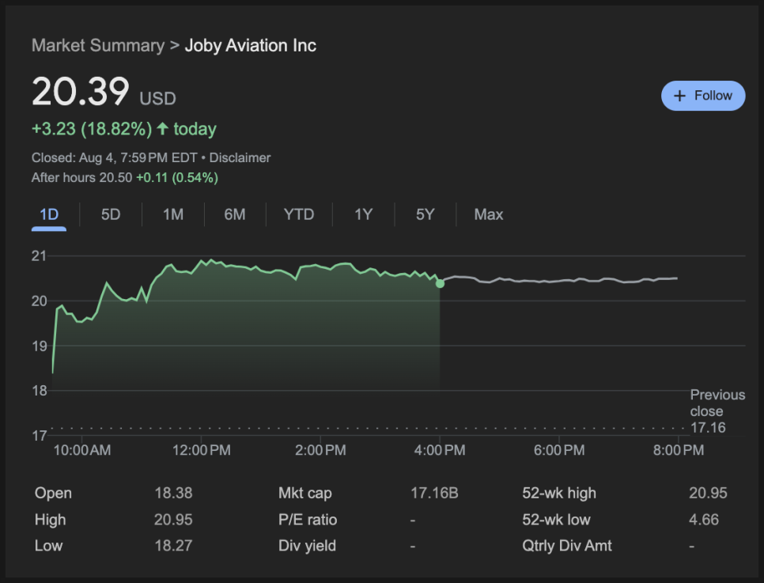The width and height of the screenshot is (764, 583).
Task: Click the 4:00 PM axis label
Action: (440, 450)
